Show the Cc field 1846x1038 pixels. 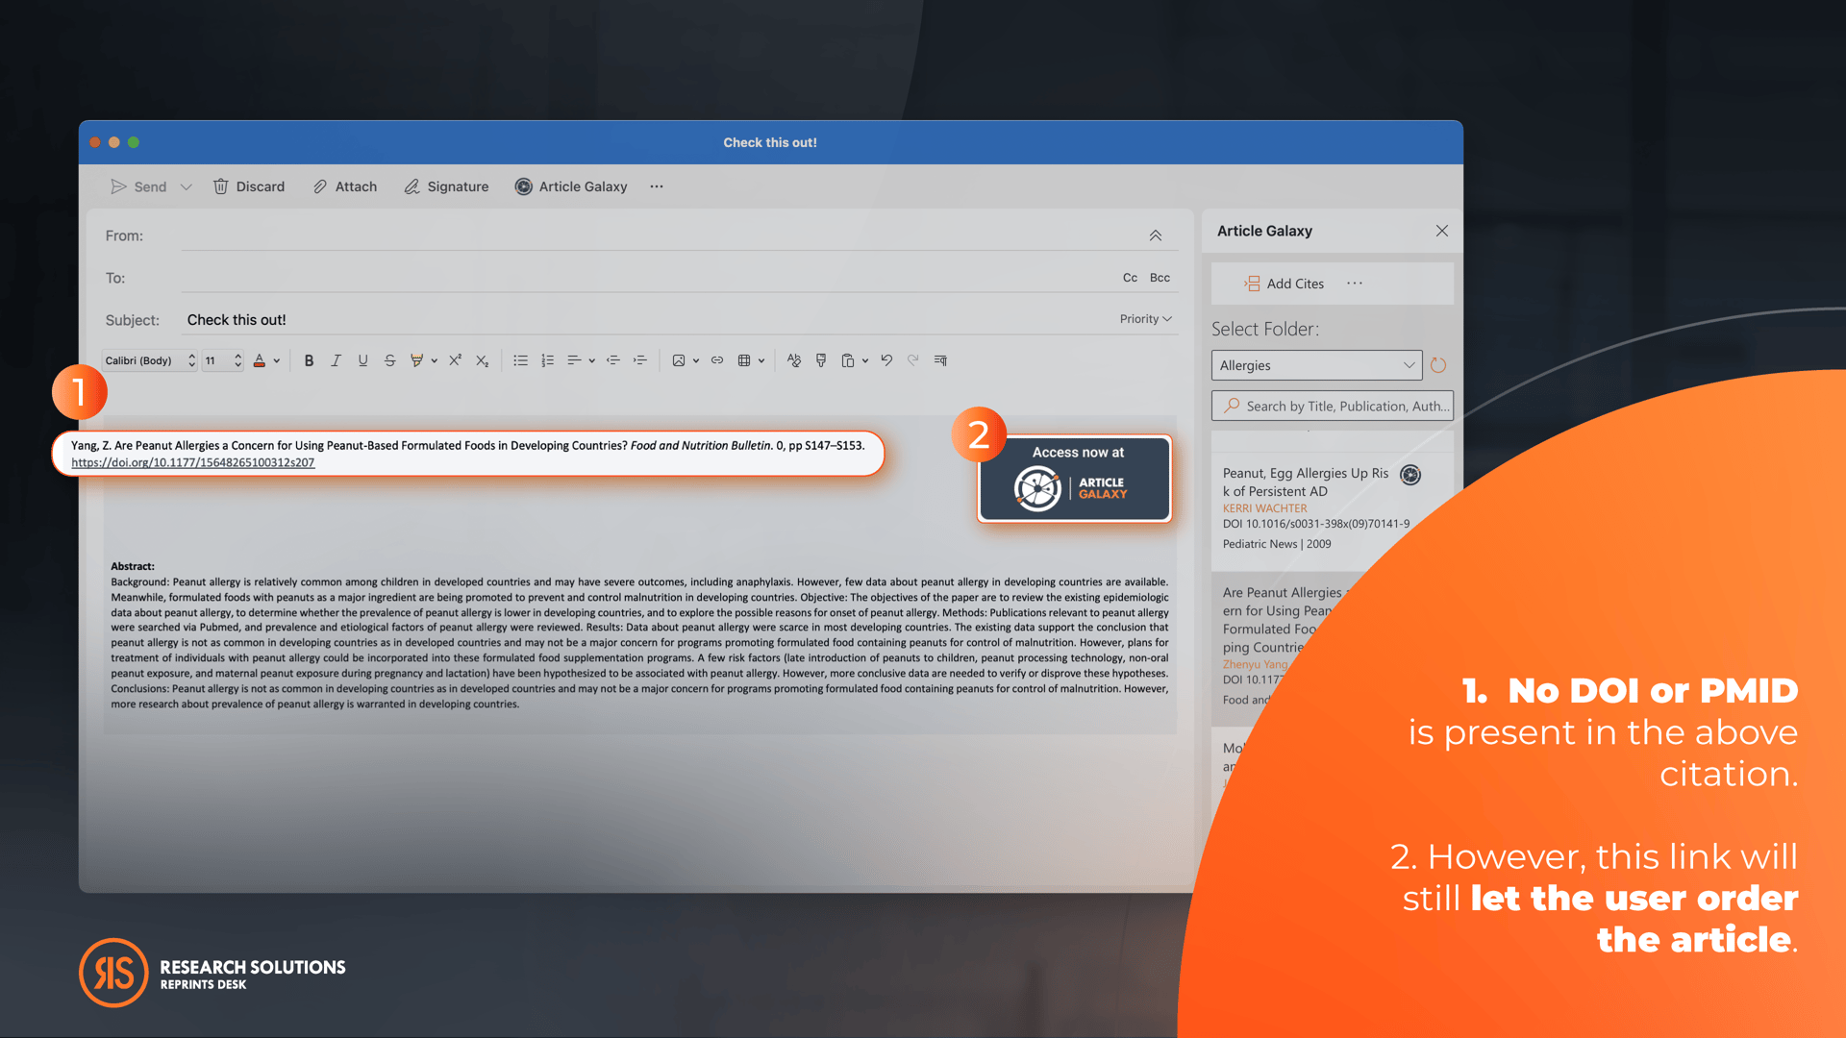pyautogui.click(x=1130, y=278)
